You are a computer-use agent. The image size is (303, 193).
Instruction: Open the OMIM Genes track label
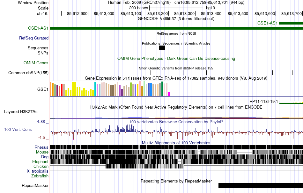pos(36,63)
